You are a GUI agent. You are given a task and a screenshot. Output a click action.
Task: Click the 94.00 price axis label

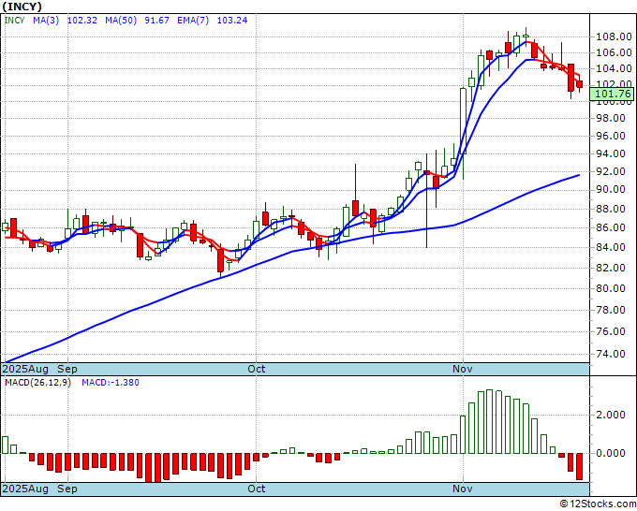coord(611,153)
